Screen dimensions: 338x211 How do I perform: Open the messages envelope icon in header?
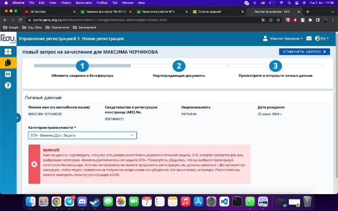click(309, 38)
